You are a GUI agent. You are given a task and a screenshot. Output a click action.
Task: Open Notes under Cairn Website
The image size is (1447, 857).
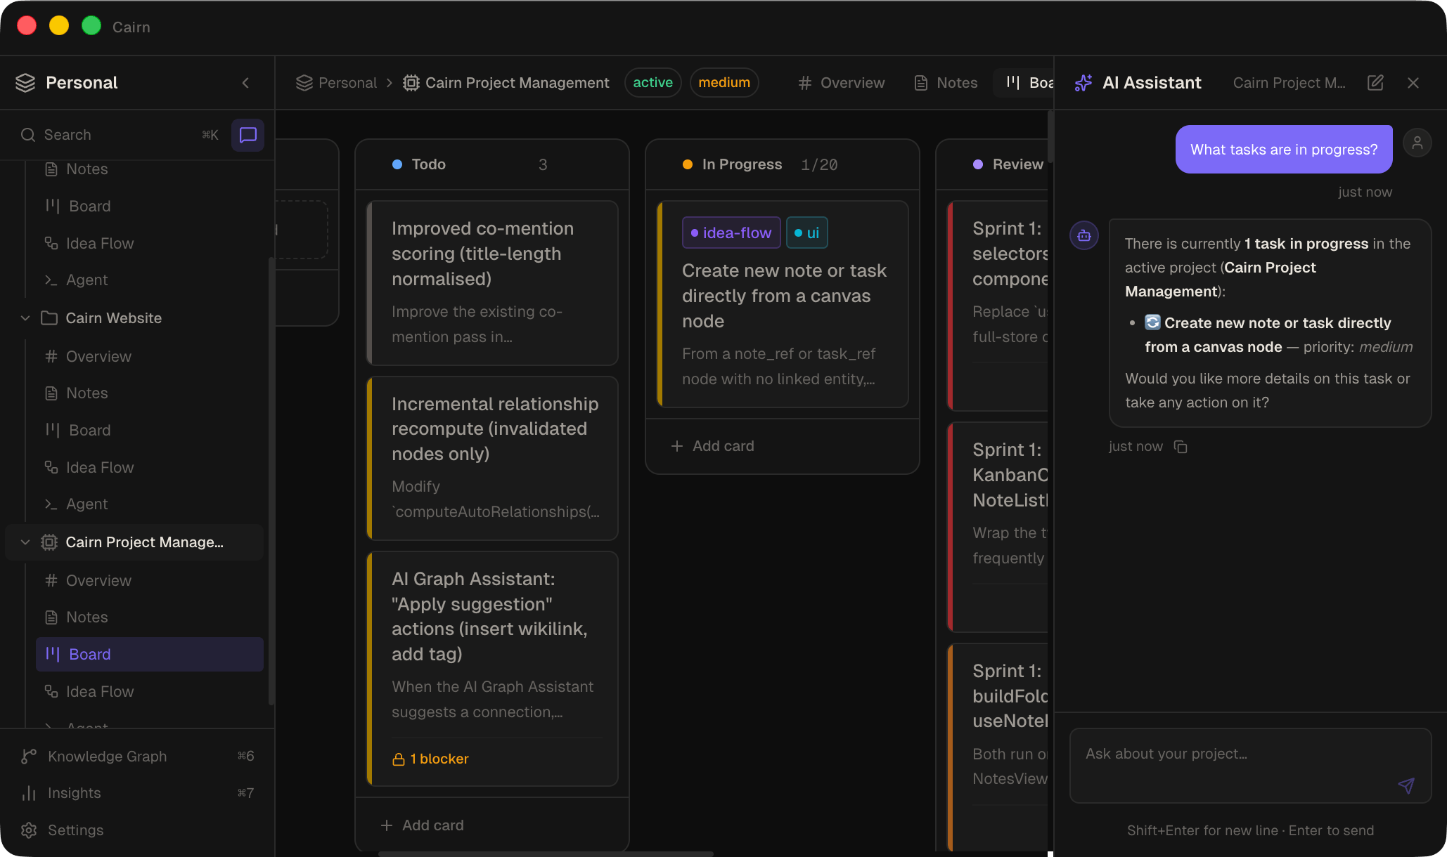tap(150, 393)
